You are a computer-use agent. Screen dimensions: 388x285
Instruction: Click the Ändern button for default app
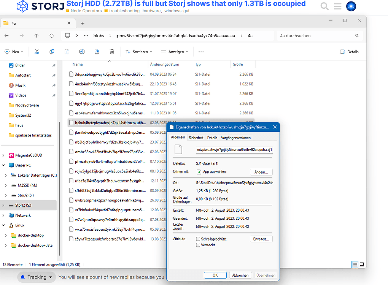pyautogui.click(x=261, y=172)
